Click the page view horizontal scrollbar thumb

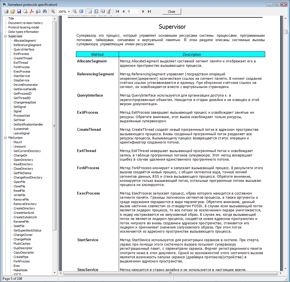pos(170,273)
